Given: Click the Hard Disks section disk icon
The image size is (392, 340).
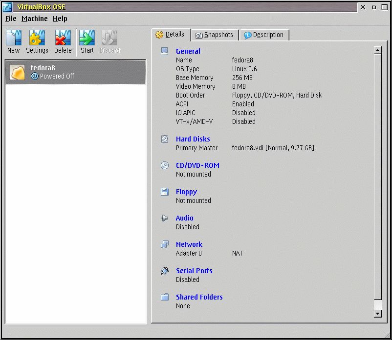Looking at the screenshot, I should [x=165, y=139].
